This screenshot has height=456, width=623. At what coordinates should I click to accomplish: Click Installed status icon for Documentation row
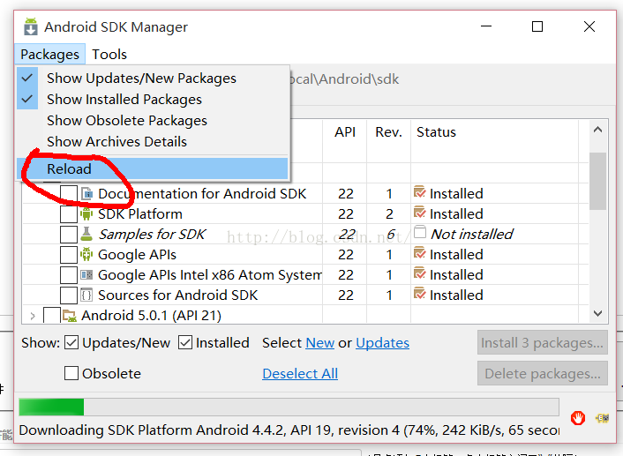pyautogui.click(x=419, y=192)
